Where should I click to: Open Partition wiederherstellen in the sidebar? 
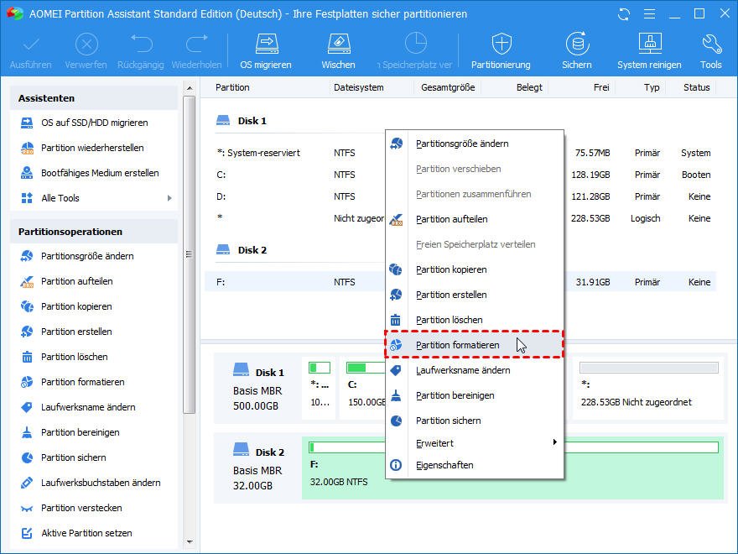(94, 148)
